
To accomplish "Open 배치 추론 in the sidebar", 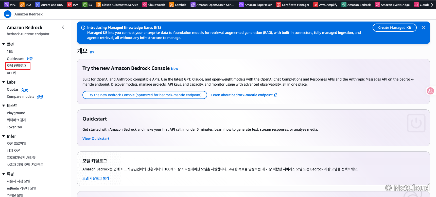I will 13,151.
